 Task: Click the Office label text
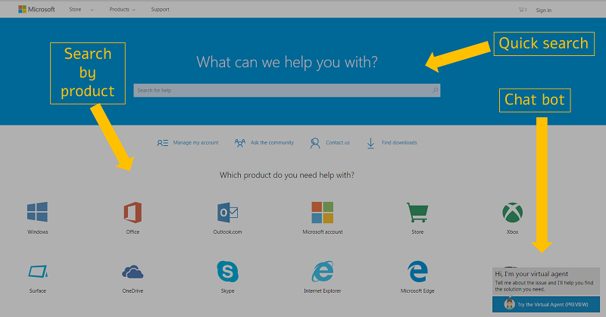point(133,232)
